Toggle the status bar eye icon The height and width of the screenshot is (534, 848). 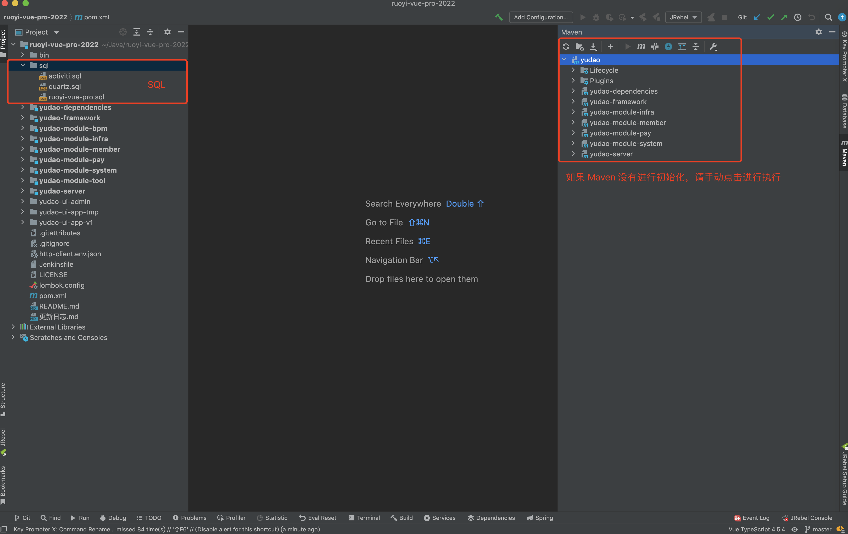[795, 529]
